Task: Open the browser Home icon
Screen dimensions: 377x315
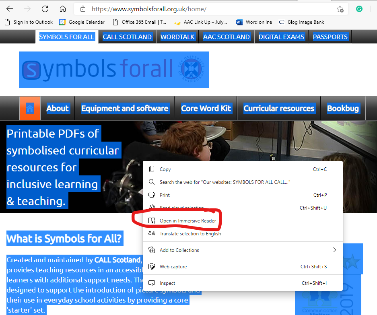Action: tap(63, 9)
